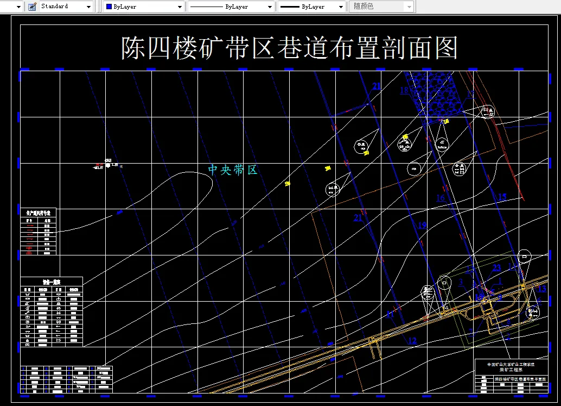
Task: Select title block text 中国矿业大学矿业工程学院
Action: pyautogui.click(x=511, y=365)
